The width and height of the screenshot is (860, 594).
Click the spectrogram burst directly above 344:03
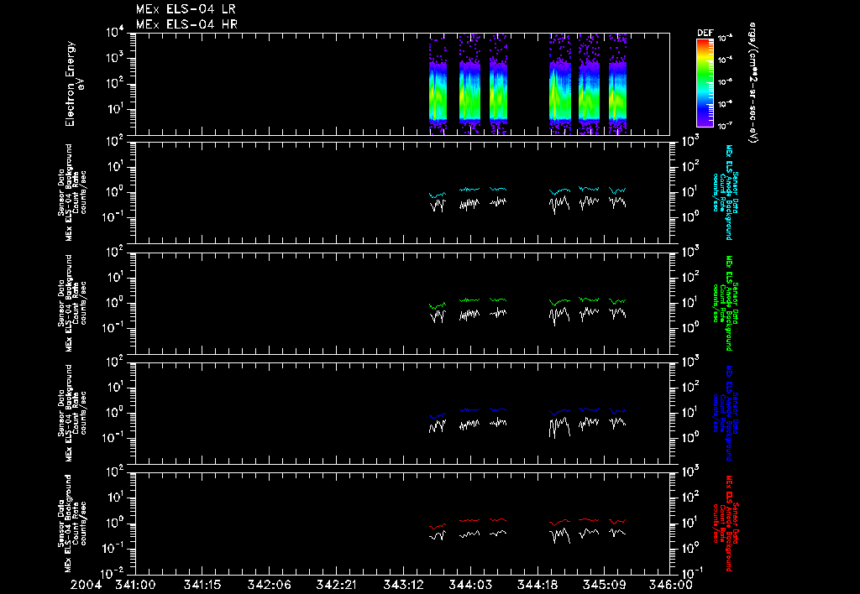pyautogui.click(x=469, y=84)
